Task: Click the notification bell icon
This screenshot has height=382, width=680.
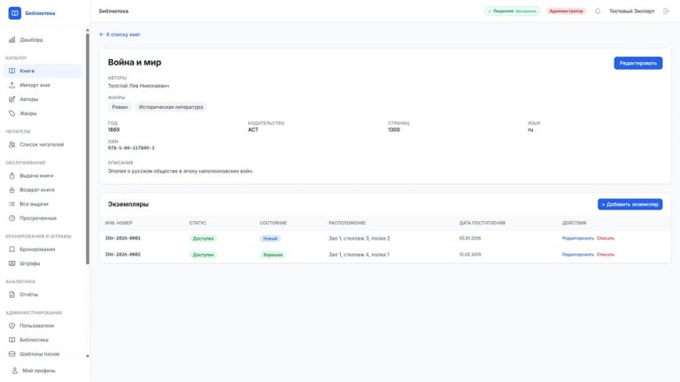Action: pyautogui.click(x=598, y=11)
